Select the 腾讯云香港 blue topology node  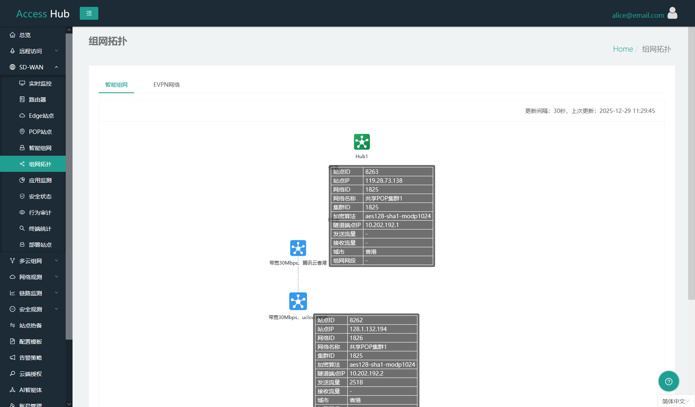298,248
